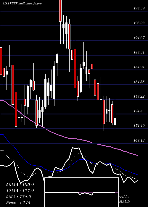This screenshot has width=148, height=207.
Task: Click the 171.49 price axis label
Action: (x=139, y=126)
